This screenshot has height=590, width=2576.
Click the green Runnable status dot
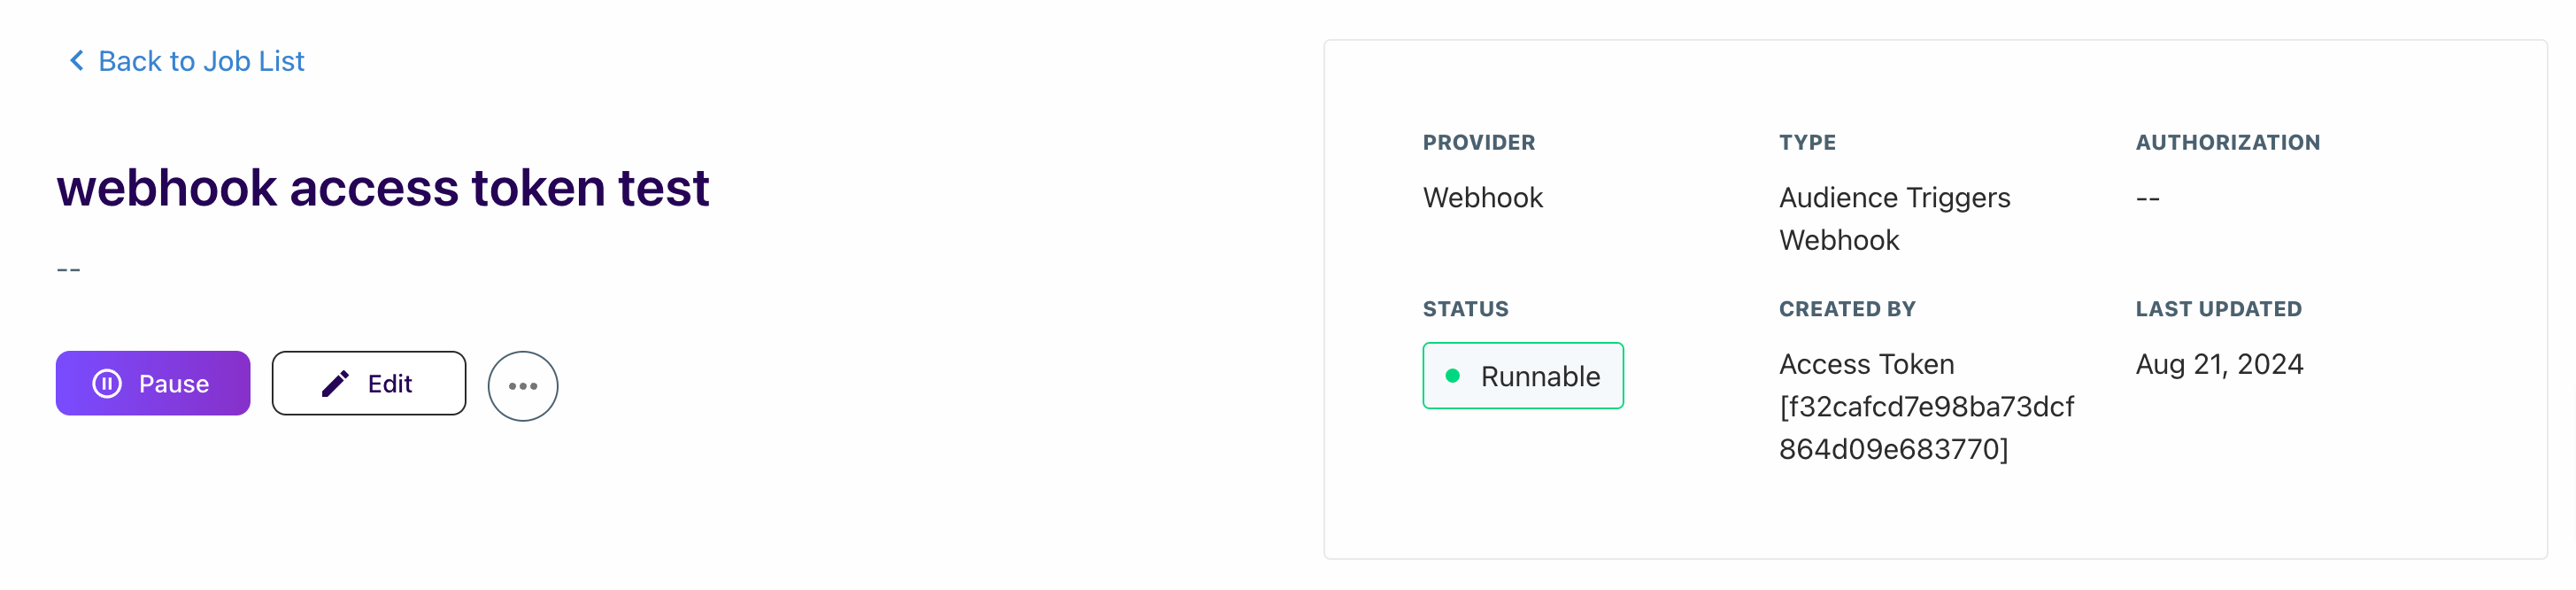click(1453, 376)
